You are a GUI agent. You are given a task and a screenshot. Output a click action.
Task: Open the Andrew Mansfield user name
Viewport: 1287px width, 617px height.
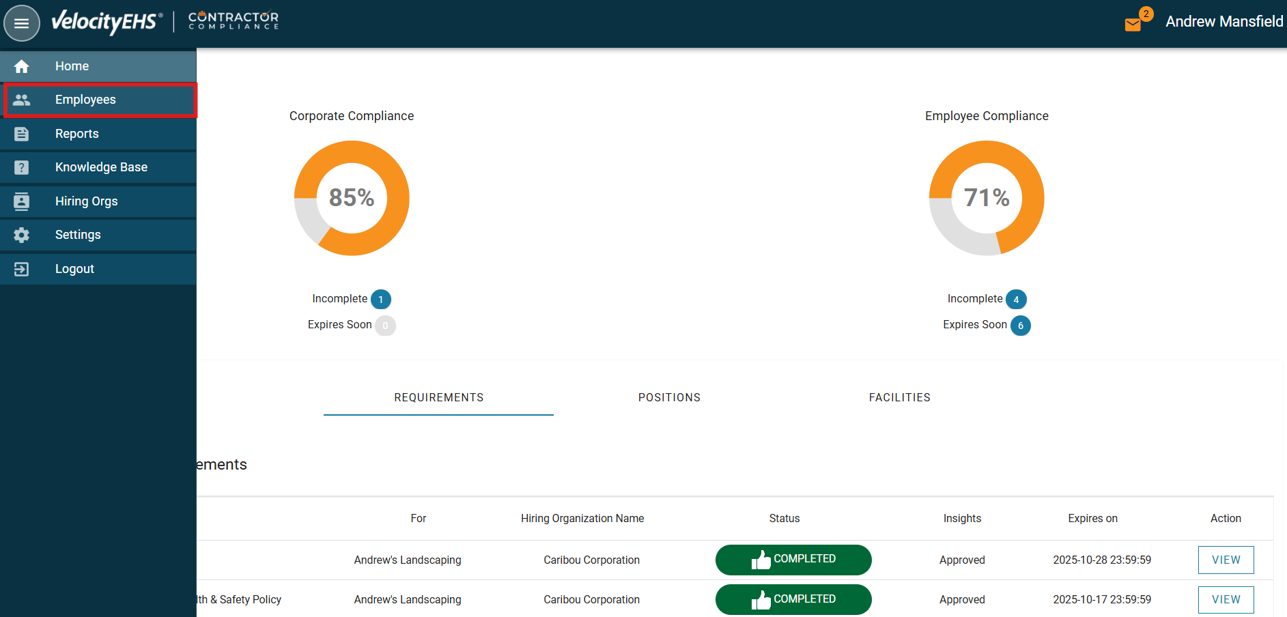(1224, 22)
